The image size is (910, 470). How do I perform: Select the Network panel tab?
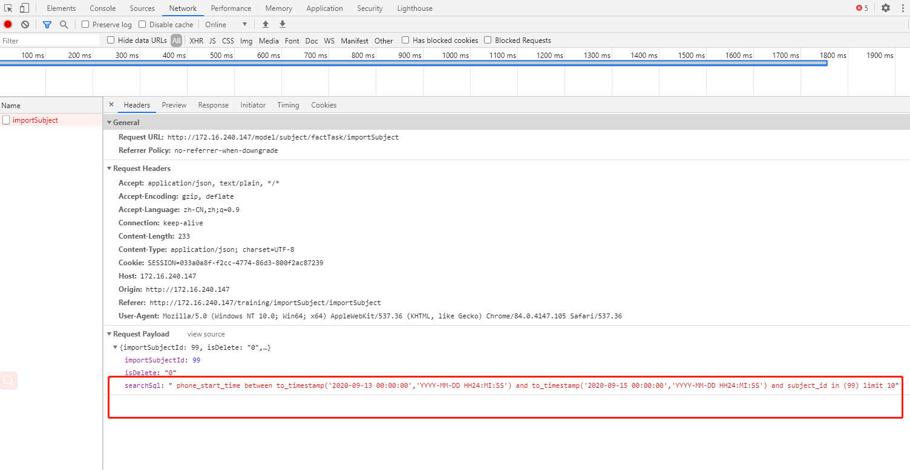tap(183, 8)
